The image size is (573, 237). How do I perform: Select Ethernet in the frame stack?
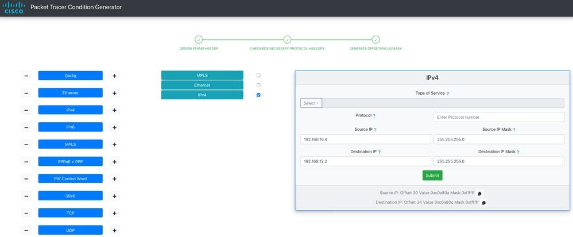click(202, 85)
